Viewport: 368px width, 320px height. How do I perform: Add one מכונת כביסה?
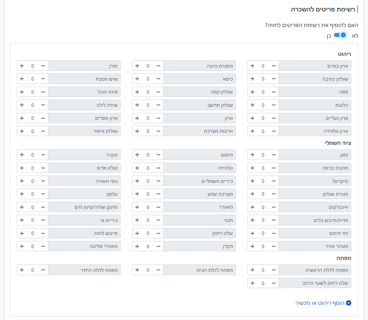tap(253, 168)
